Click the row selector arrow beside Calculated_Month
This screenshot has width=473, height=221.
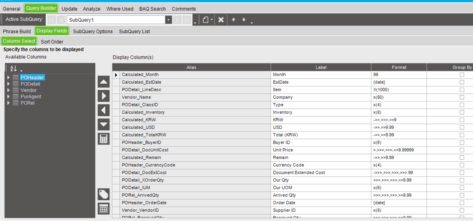pyautogui.click(x=116, y=75)
